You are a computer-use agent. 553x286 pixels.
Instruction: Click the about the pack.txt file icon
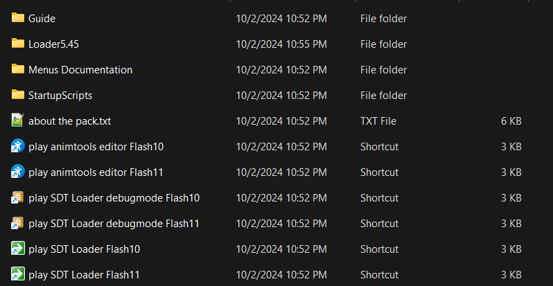click(18, 120)
